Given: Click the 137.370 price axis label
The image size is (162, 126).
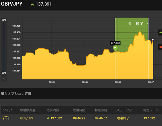Looking at the screenshot, I should click(17, 64).
